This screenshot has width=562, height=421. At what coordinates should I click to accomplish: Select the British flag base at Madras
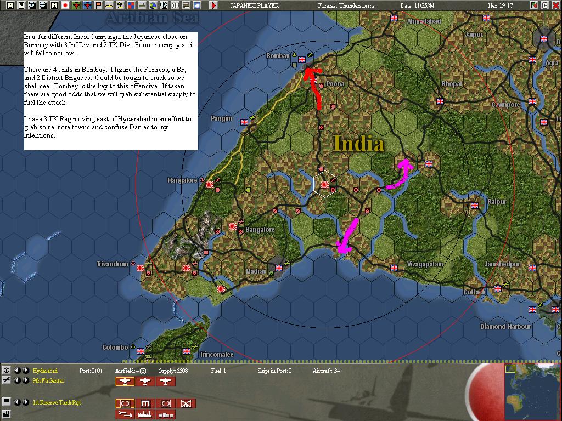[279, 268]
